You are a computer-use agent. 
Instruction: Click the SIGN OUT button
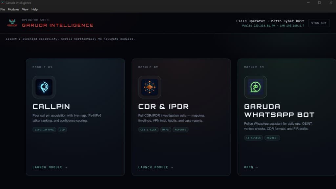[x=319, y=23]
